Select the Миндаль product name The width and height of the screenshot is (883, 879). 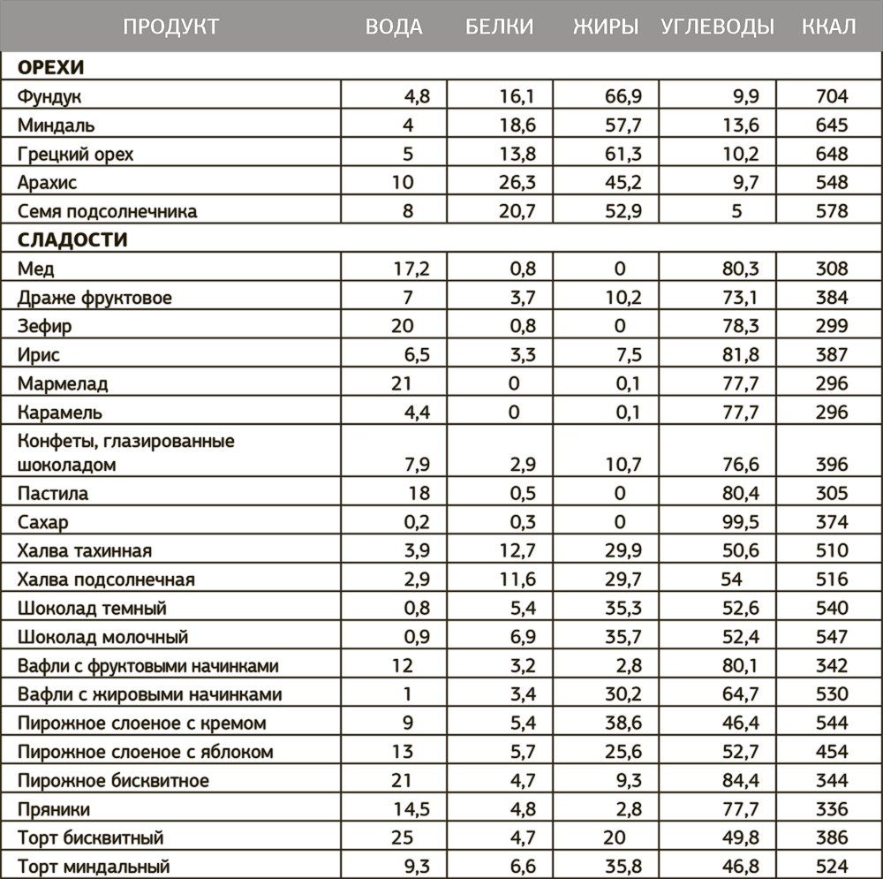(x=56, y=125)
